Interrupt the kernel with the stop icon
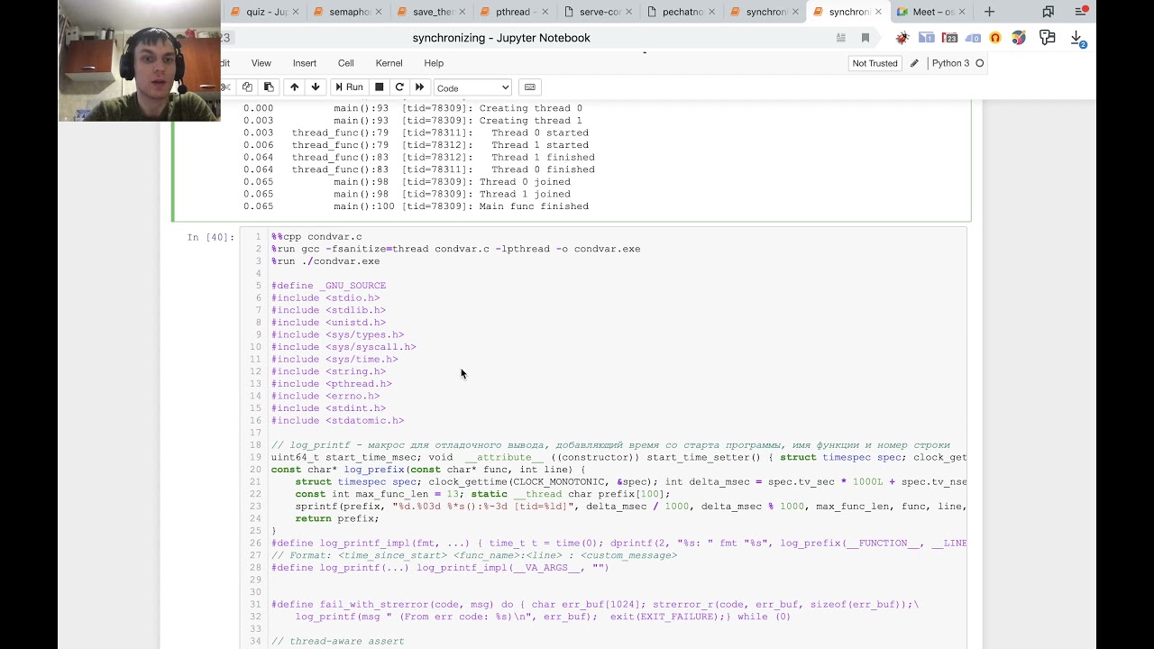This screenshot has height=649, width=1154. (380, 87)
